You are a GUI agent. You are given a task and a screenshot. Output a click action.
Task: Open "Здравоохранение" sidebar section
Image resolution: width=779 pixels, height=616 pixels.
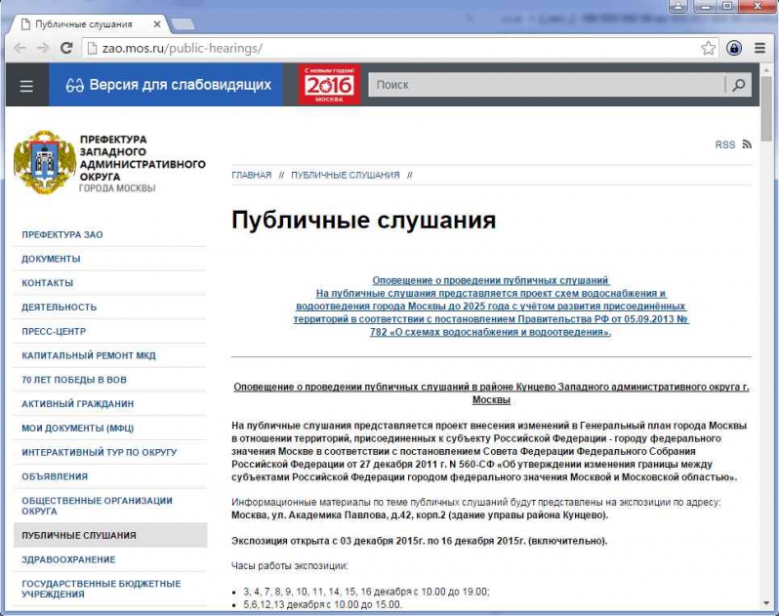pyautogui.click(x=68, y=559)
